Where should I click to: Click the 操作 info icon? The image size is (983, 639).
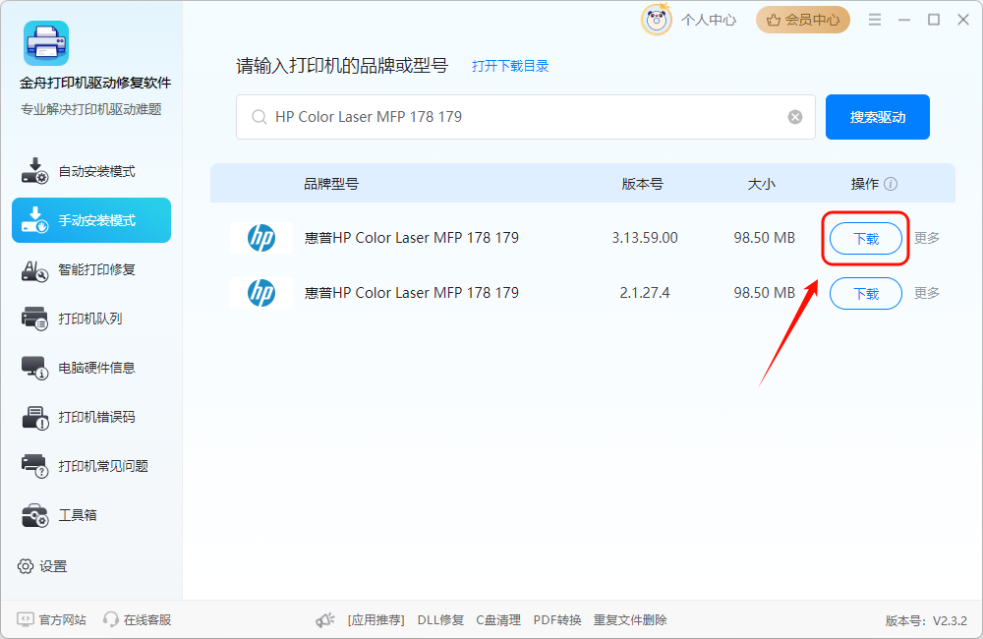(891, 184)
